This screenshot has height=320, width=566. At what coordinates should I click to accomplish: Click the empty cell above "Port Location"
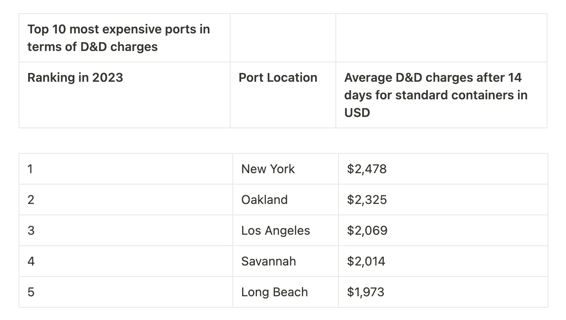[283, 38]
